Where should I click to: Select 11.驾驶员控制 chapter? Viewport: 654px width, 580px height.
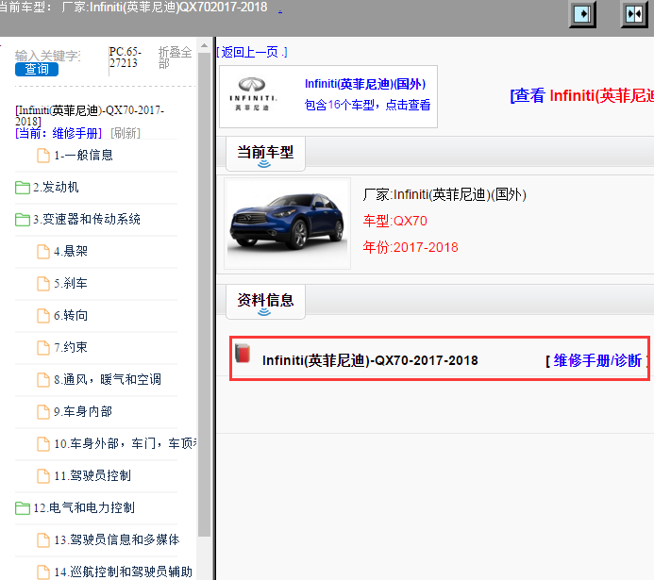92,475
